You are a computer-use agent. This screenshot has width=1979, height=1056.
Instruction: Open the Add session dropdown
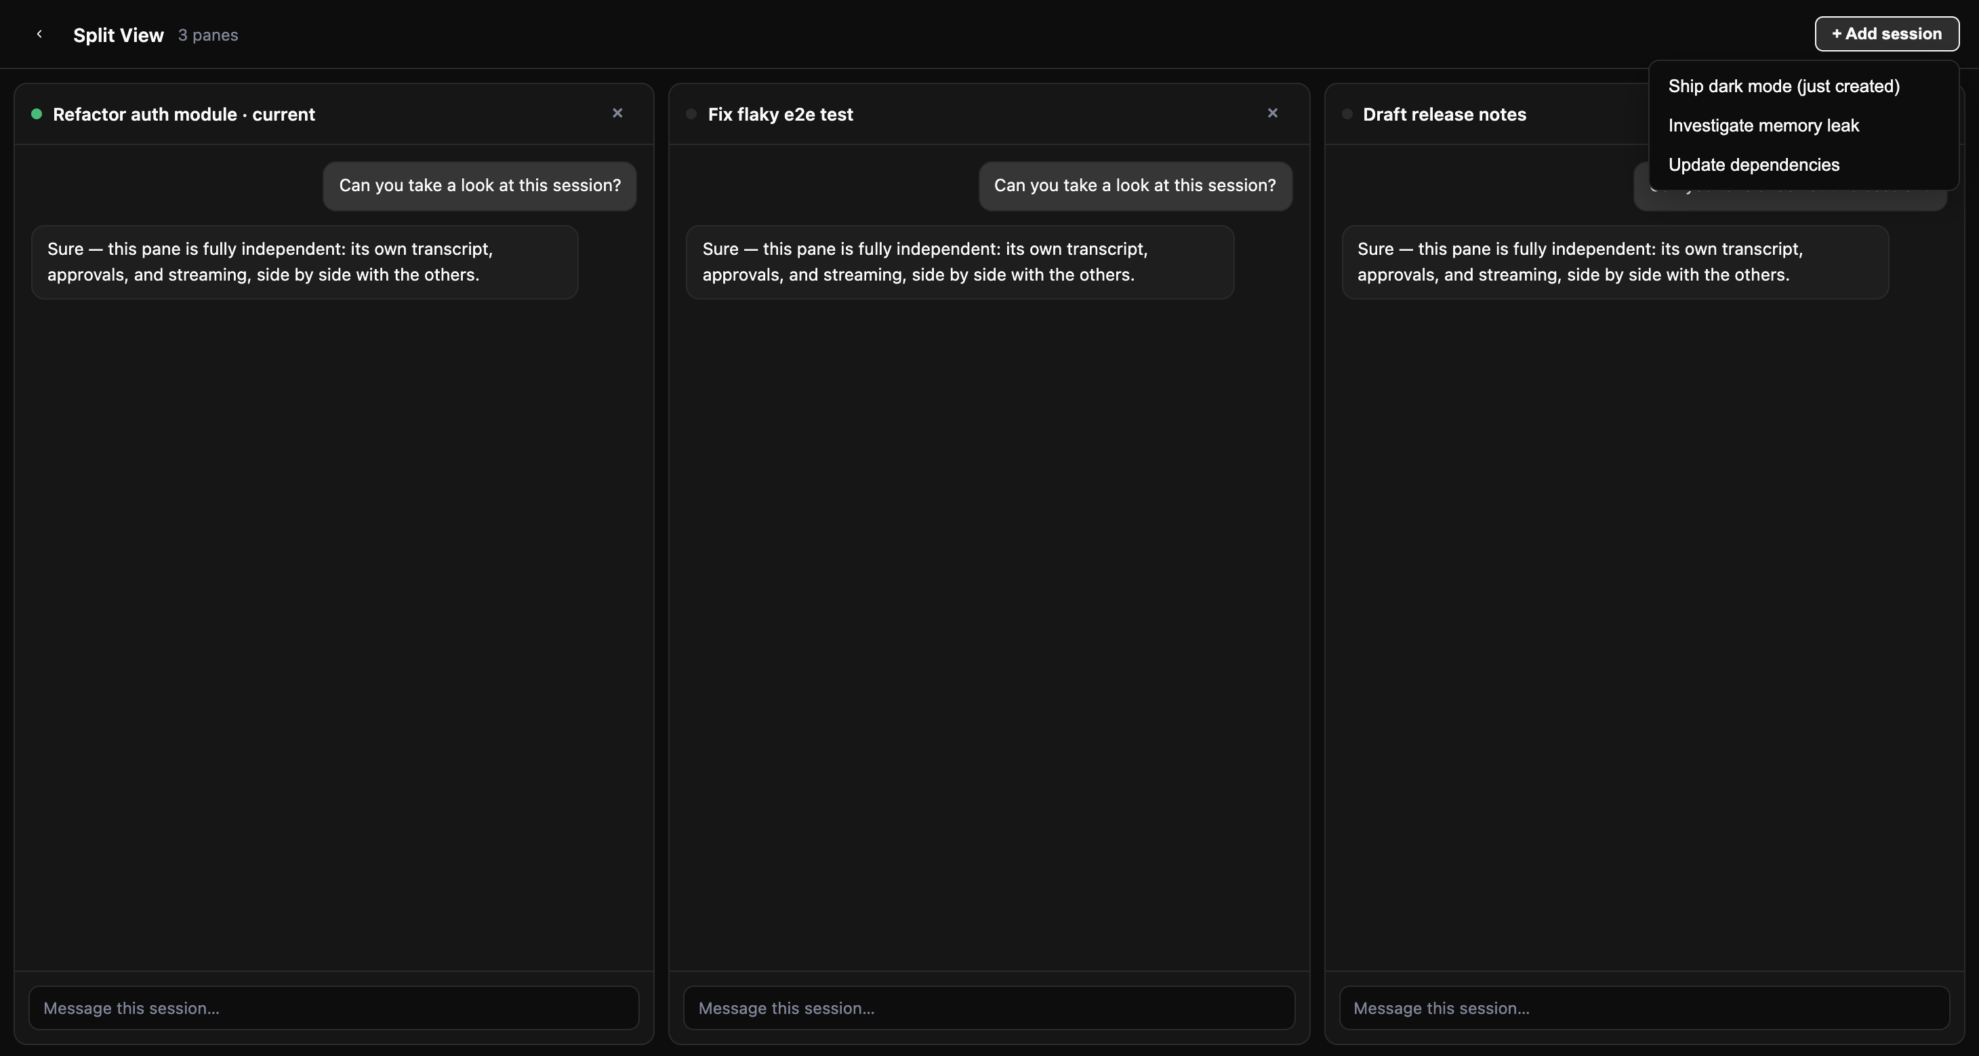tap(1887, 34)
